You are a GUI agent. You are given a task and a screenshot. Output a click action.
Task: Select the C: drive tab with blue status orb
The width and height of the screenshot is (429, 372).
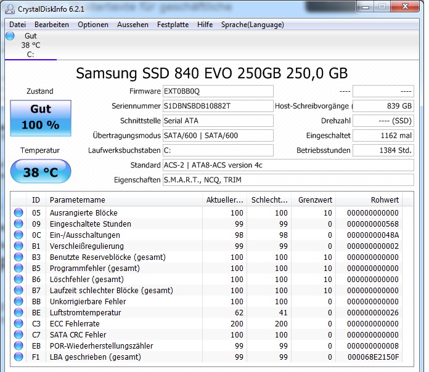click(30, 45)
